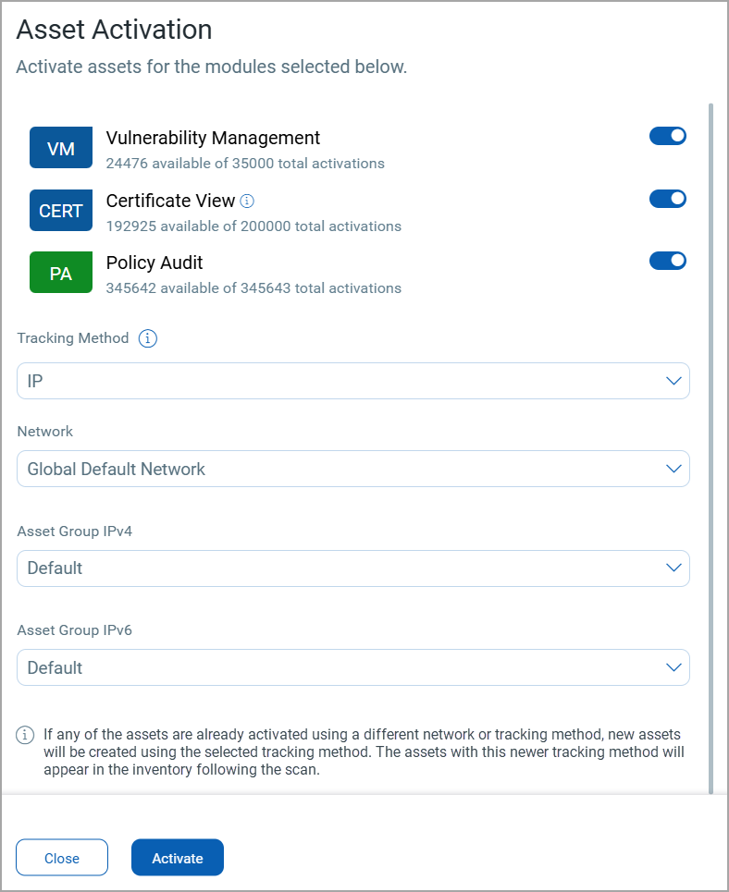Click the Tracking Method info icon
The image size is (729, 892).
(148, 338)
